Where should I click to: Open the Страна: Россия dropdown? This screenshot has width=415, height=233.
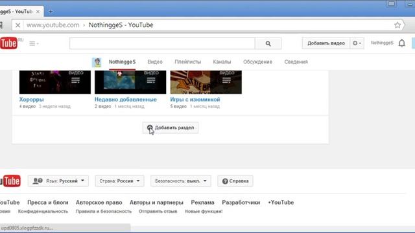point(119,181)
